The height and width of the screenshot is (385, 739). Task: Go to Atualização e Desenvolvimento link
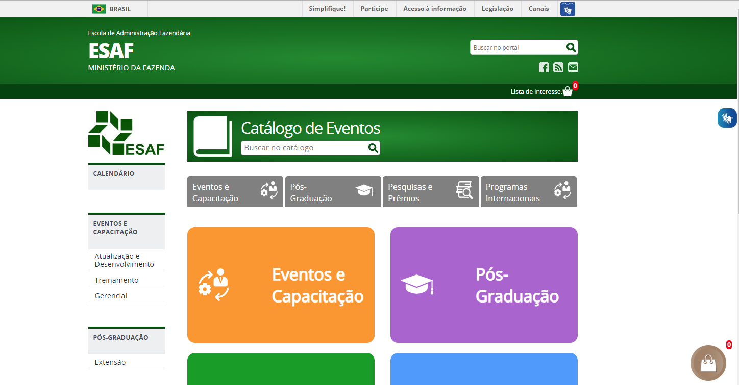click(x=124, y=260)
